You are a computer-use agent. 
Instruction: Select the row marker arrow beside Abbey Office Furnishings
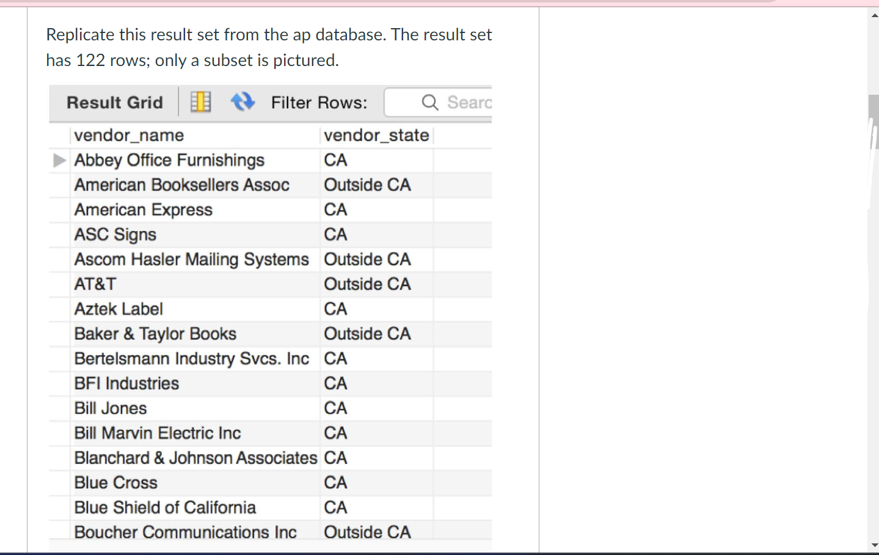(59, 160)
